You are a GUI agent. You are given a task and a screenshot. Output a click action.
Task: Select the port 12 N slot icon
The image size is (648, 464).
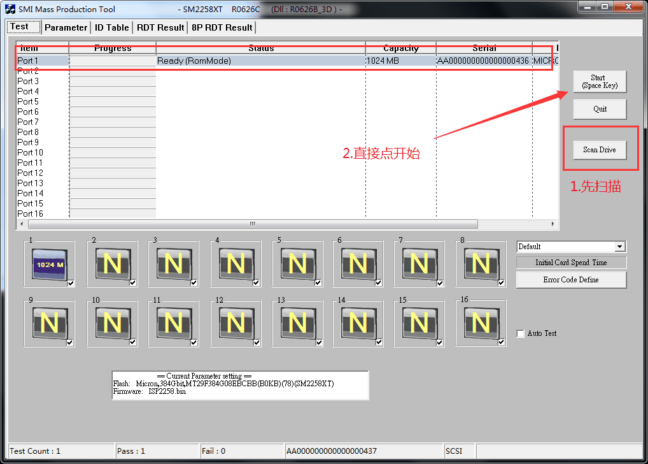coord(235,323)
